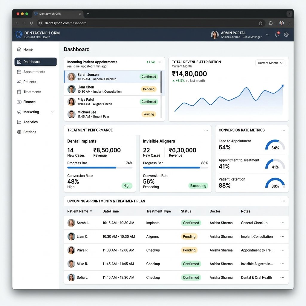Image resolution: width=306 pixels, height=306 pixels.
Task: Click the High badge on Dental Implants
Action: tap(127, 186)
